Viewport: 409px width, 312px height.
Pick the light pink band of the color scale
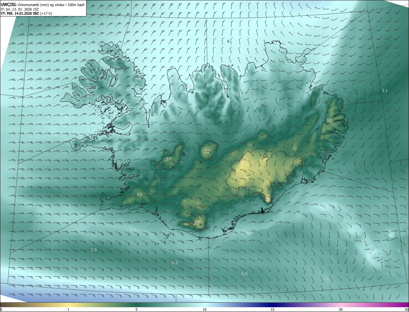point(341,305)
